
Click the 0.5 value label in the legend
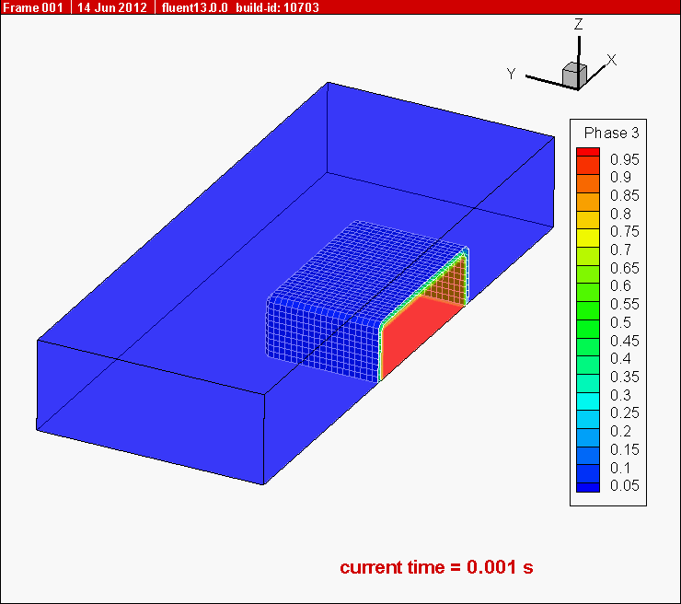click(620, 322)
